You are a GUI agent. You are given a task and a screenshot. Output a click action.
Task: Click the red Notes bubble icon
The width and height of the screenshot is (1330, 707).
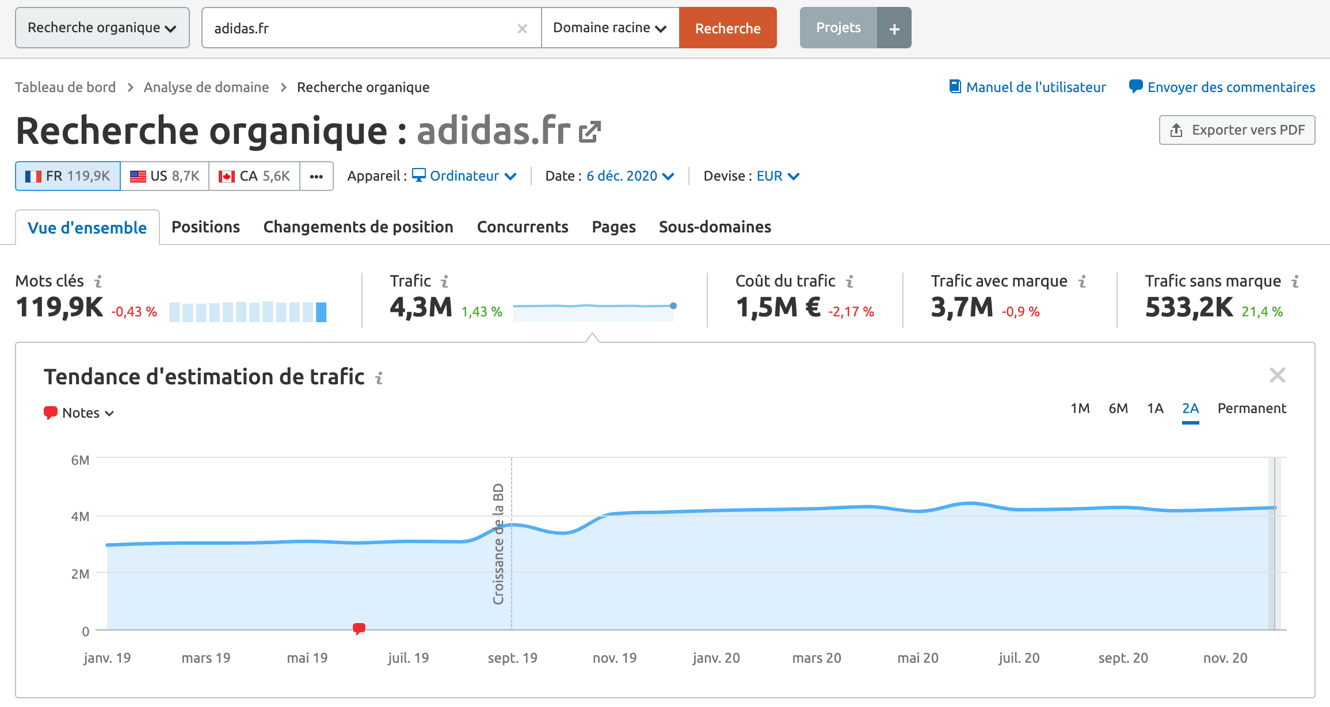[51, 412]
